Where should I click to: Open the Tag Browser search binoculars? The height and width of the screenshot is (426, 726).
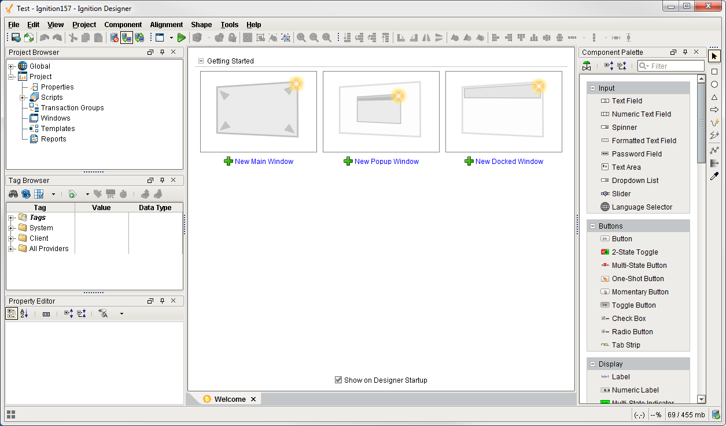click(x=13, y=193)
